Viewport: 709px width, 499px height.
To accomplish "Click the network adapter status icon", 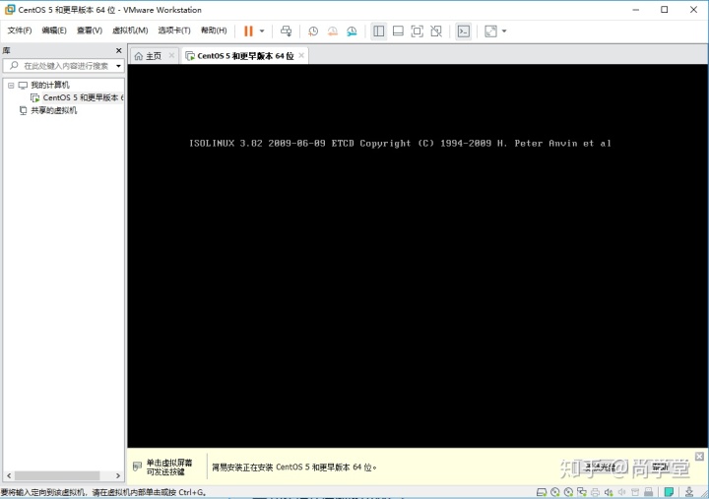I will click(582, 492).
